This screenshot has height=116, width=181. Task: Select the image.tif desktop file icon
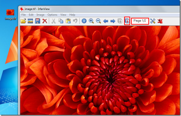click(10, 13)
